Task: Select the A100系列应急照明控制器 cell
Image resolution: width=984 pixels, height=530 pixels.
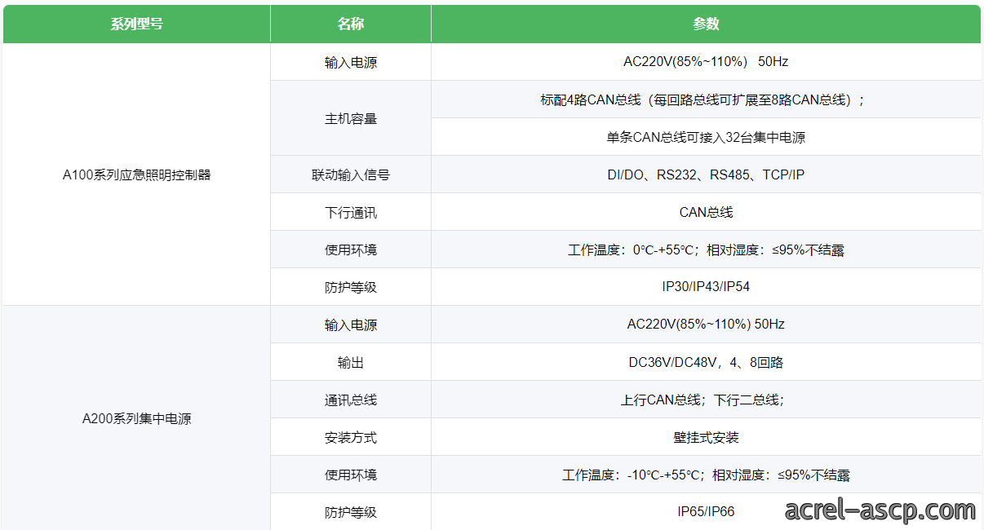Action: pyautogui.click(x=136, y=174)
